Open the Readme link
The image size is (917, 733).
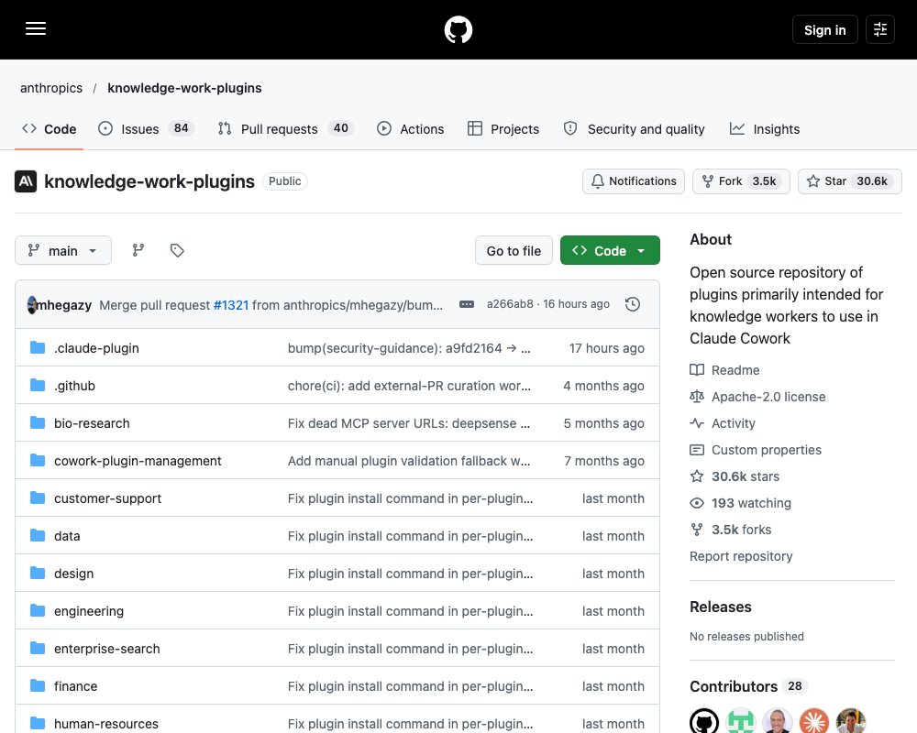point(735,370)
